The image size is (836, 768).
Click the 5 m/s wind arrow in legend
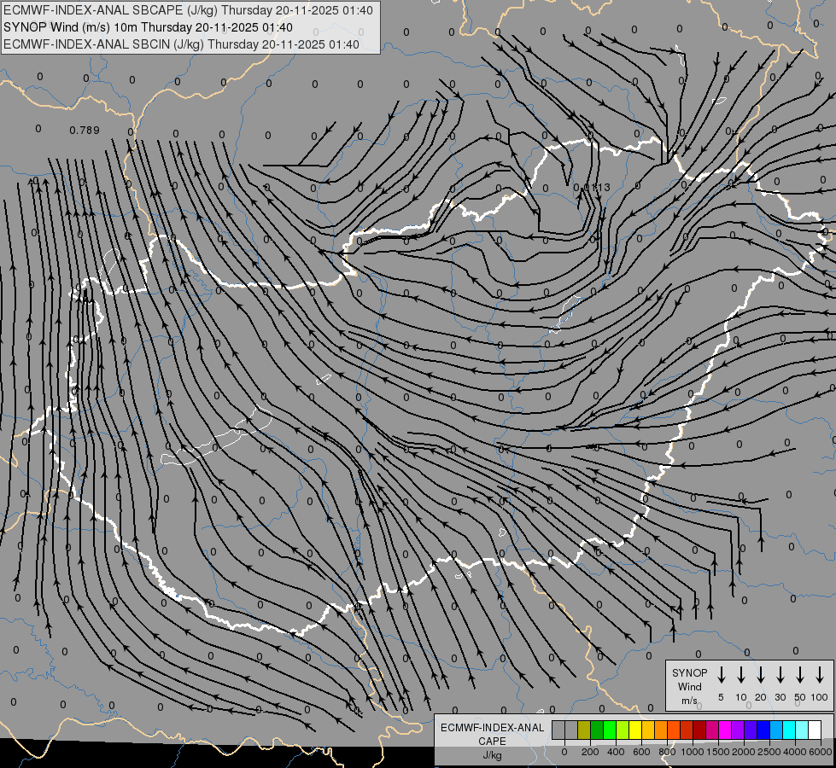pyautogui.click(x=721, y=674)
